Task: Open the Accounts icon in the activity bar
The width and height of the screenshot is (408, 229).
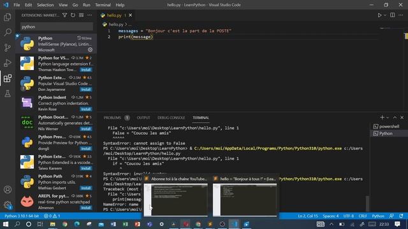Action: click(8, 190)
